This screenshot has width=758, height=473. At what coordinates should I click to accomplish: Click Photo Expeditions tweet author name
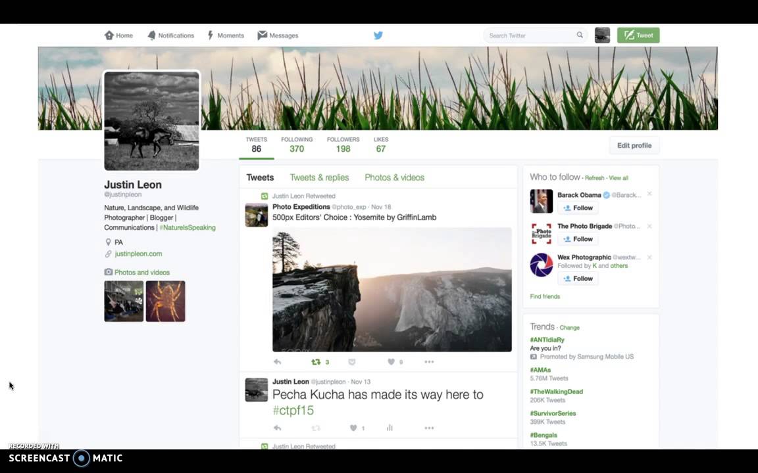click(x=301, y=206)
